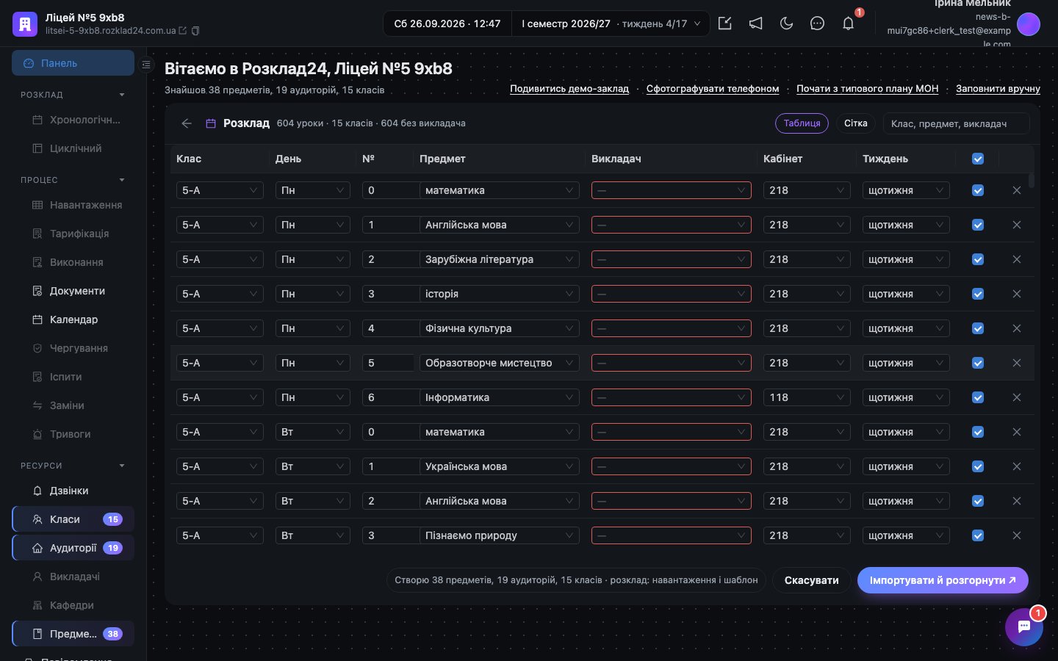Toggle dark mode with the moon icon

click(787, 24)
